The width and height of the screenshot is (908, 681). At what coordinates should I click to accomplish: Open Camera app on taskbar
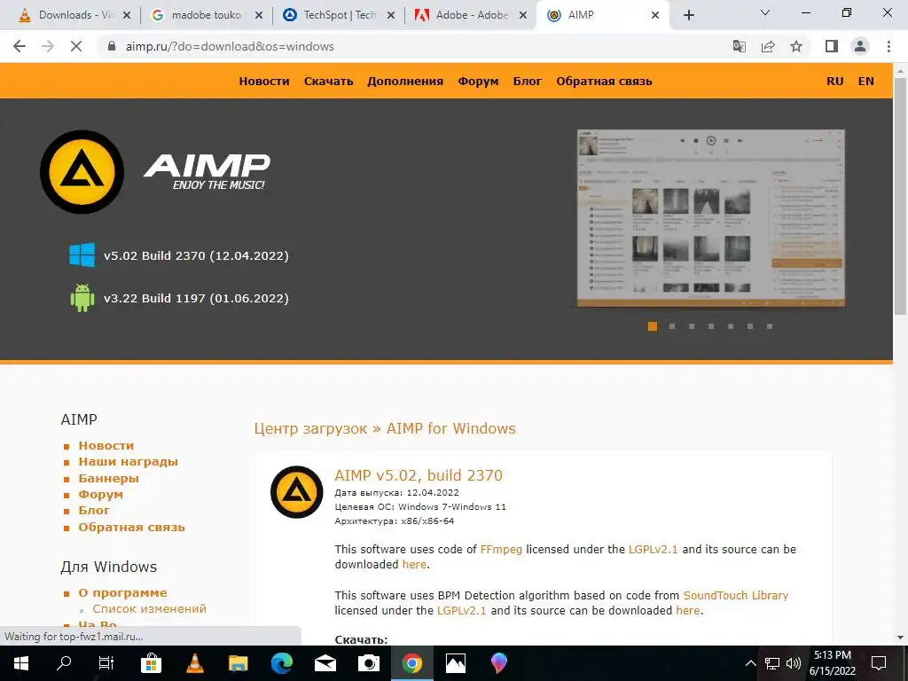(x=368, y=663)
